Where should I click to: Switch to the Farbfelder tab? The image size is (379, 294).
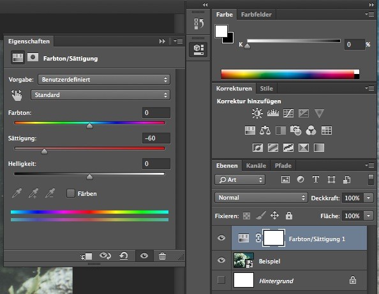coord(256,15)
